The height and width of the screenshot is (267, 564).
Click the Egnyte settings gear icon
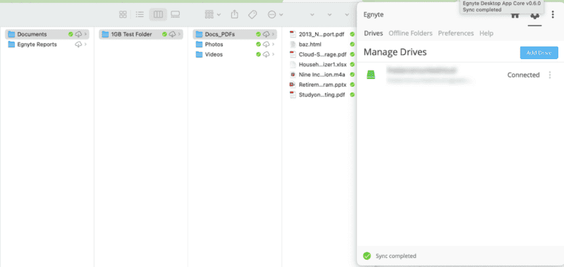click(x=535, y=15)
